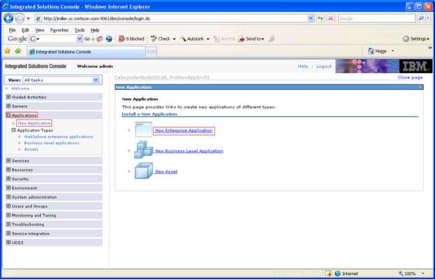The image size is (435, 280).
Task: Open a new blank browser tab
Action: (152, 52)
